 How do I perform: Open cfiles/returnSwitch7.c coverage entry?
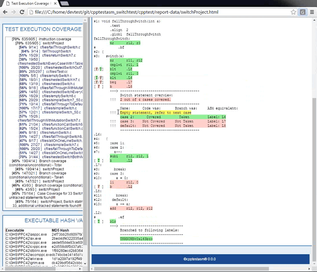coord(48,55)
